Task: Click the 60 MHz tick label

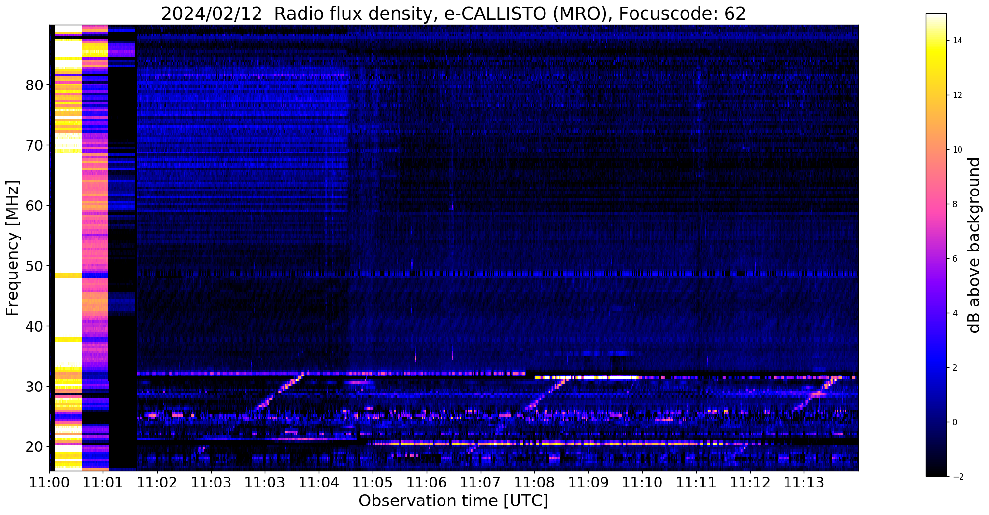Action: pos(35,206)
